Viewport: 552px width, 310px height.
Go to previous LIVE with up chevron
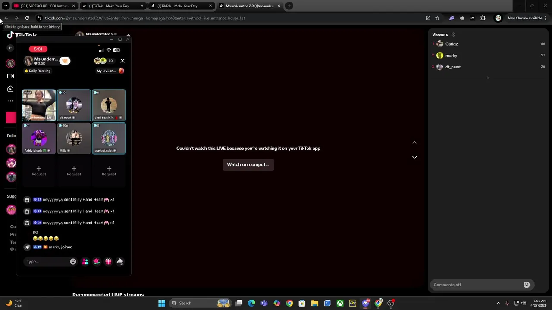coord(414,143)
